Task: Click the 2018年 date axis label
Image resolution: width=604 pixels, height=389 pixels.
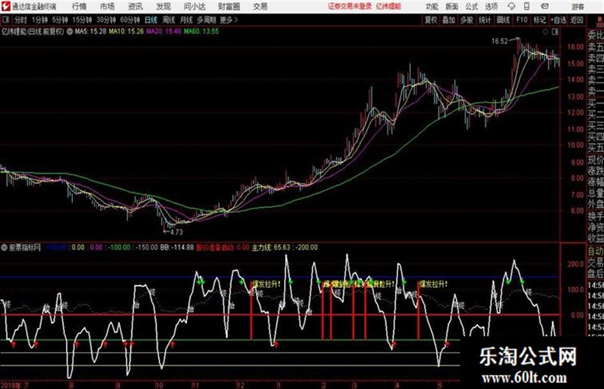Action: pos(11,385)
